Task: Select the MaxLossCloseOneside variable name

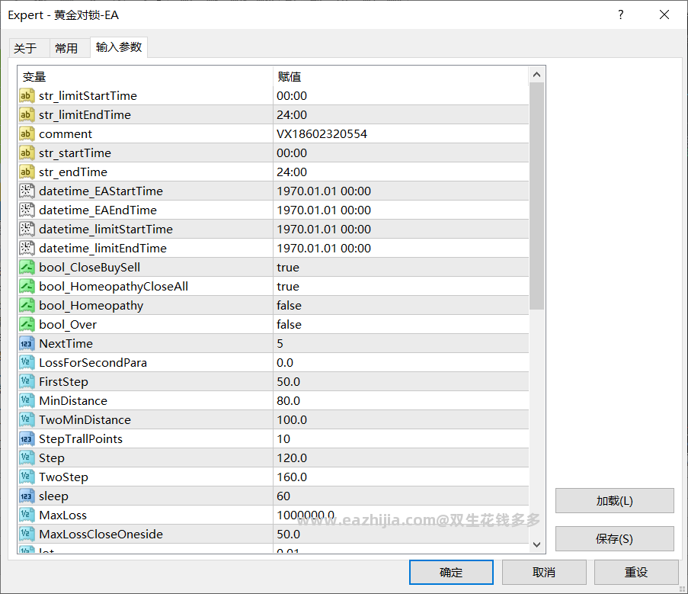Action: [x=101, y=535]
